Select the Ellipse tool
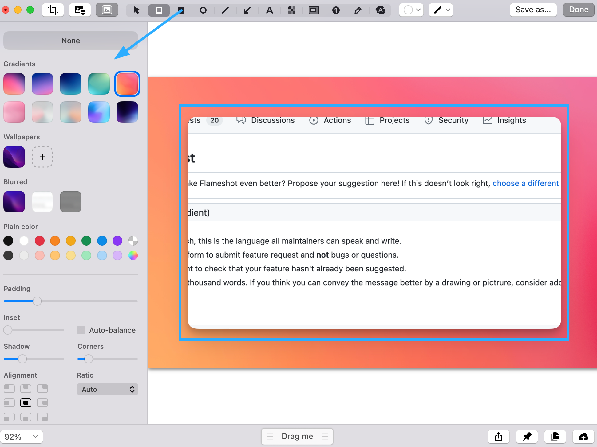This screenshot has height=447, width=597. [203, 10]
